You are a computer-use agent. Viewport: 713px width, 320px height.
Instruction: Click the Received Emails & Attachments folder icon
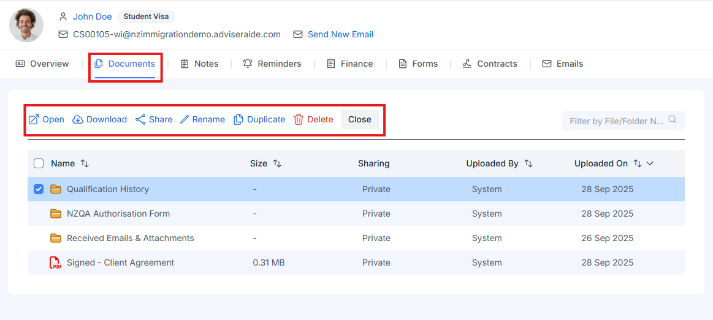point(55,238)
